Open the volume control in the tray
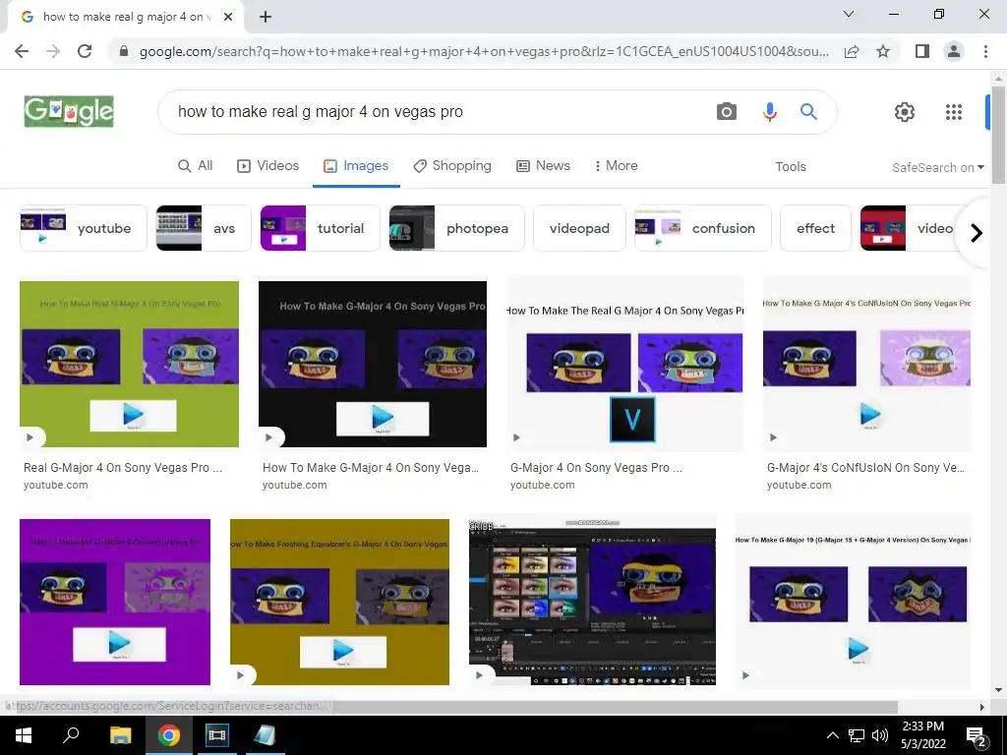The height and width of the screenshot is (755, 1007). (x=880, y=735)
